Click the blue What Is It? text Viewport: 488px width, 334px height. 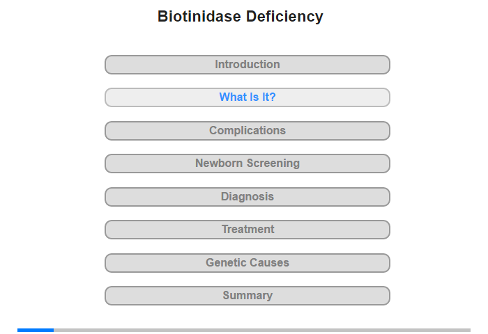click(x=247, y=97)
